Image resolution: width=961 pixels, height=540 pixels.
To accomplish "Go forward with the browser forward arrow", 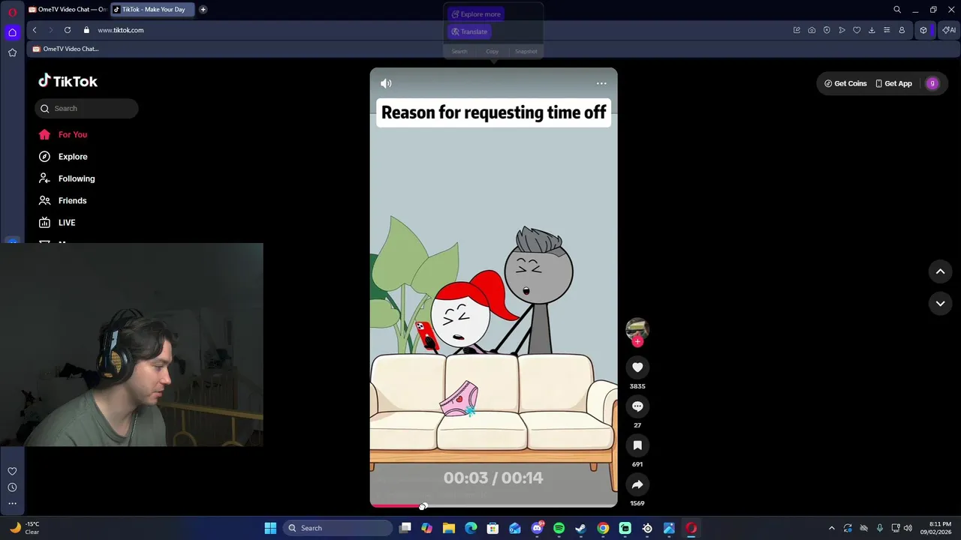I will click(51, 30).
